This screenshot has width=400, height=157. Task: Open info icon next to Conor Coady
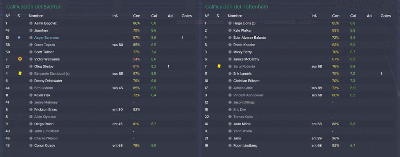tap(31, 146)
